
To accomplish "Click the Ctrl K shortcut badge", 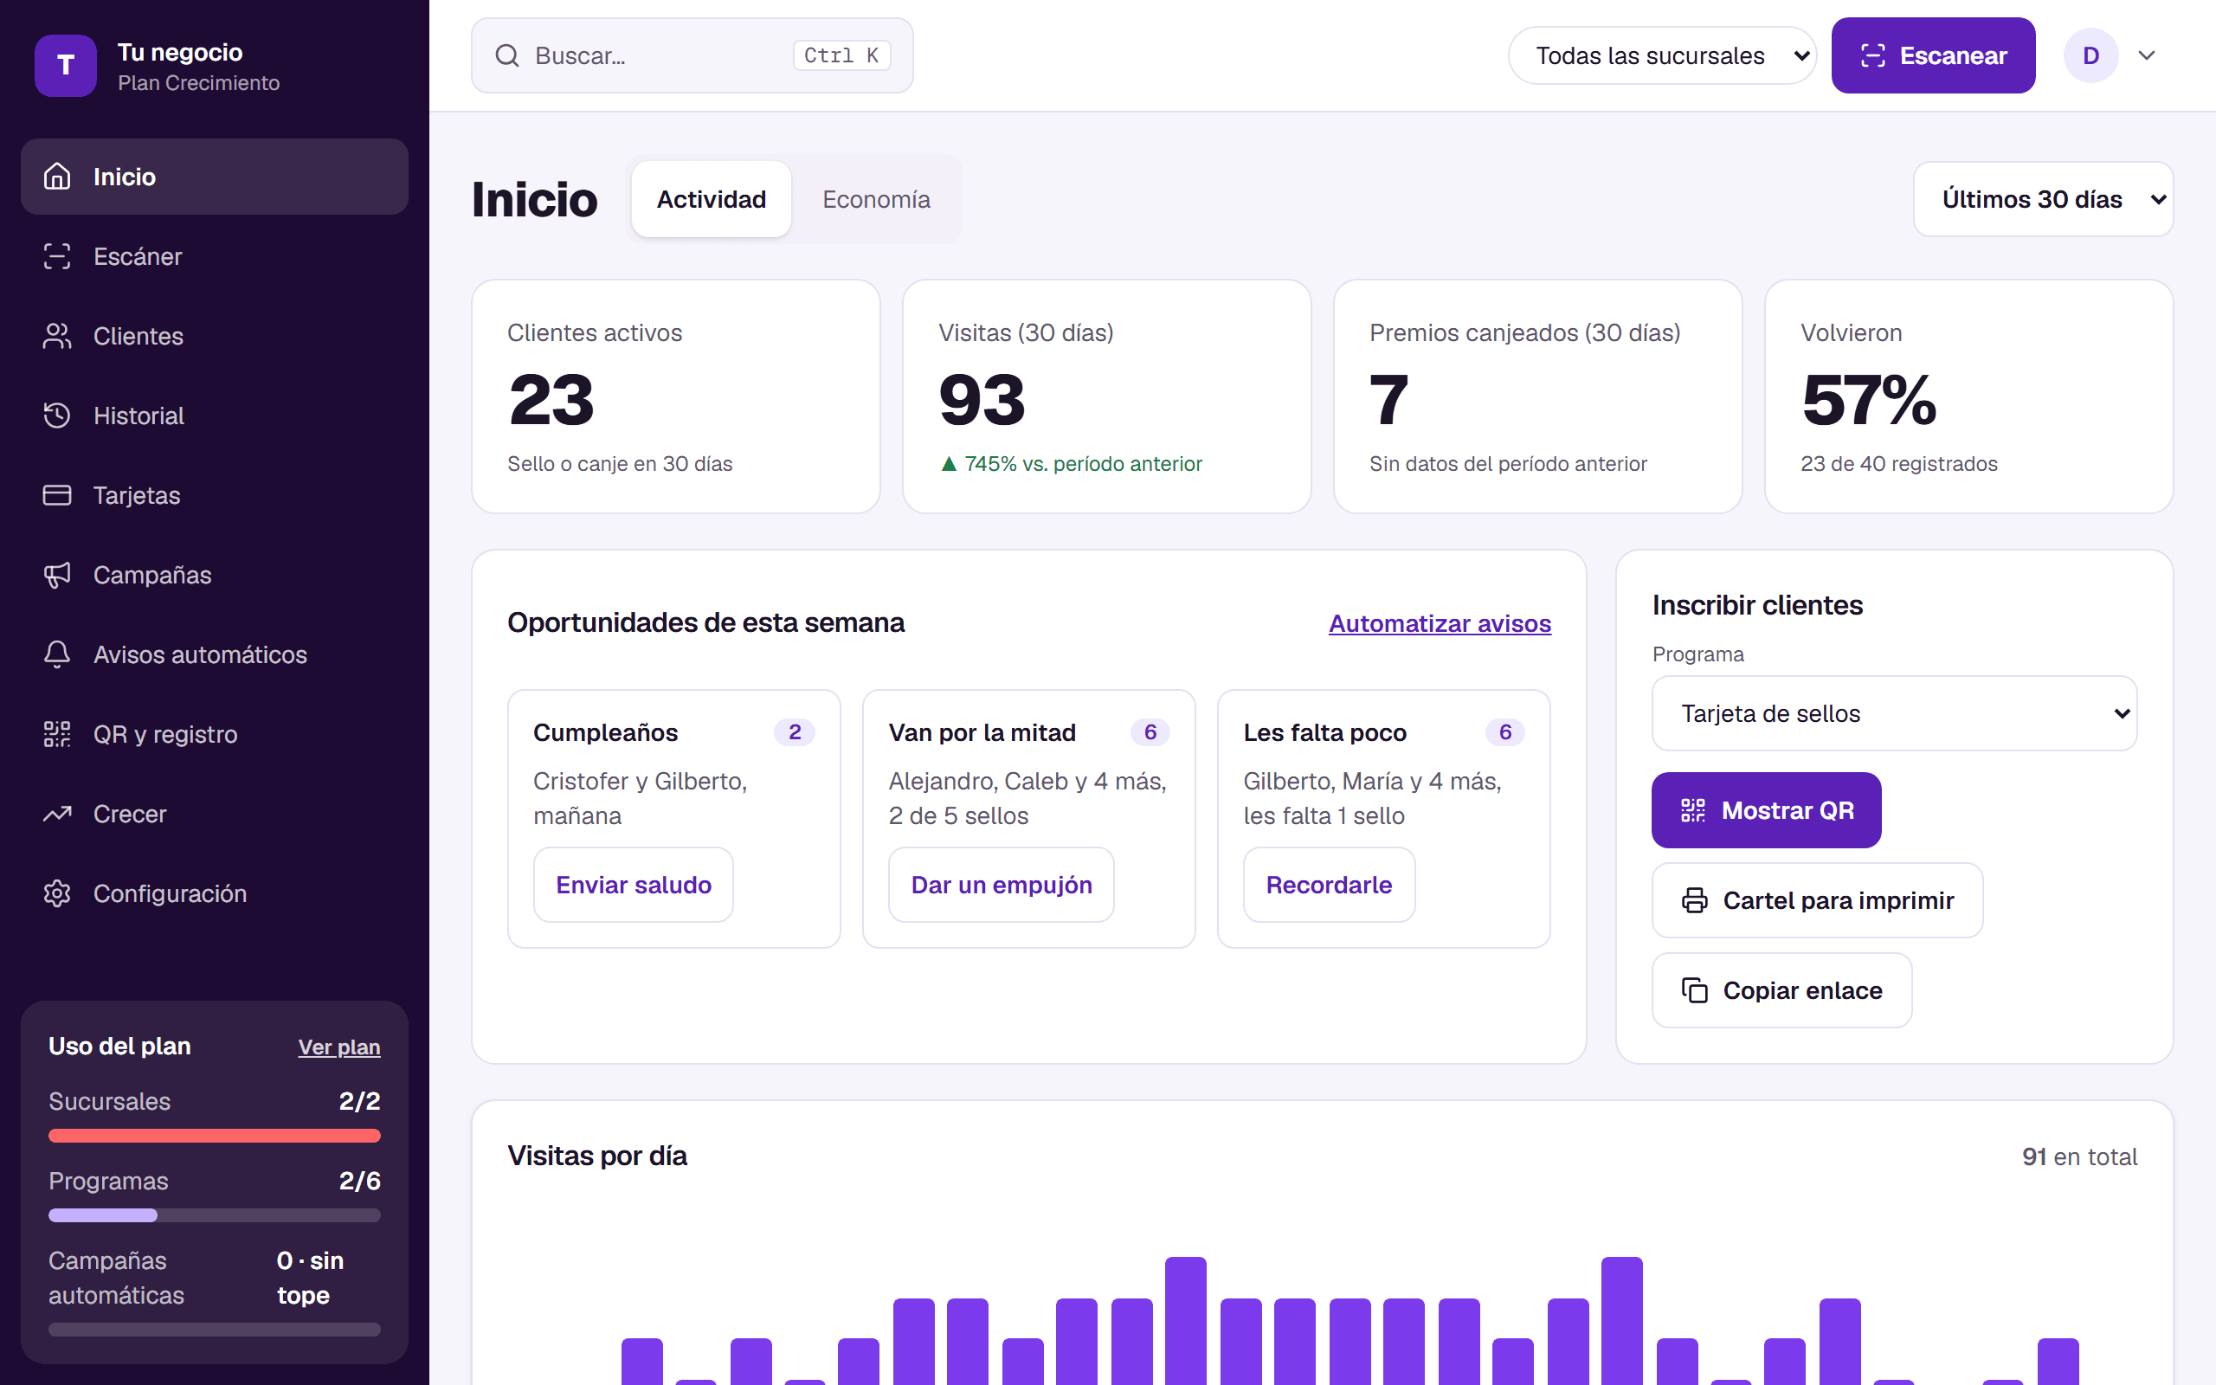I will pos(841,56).
